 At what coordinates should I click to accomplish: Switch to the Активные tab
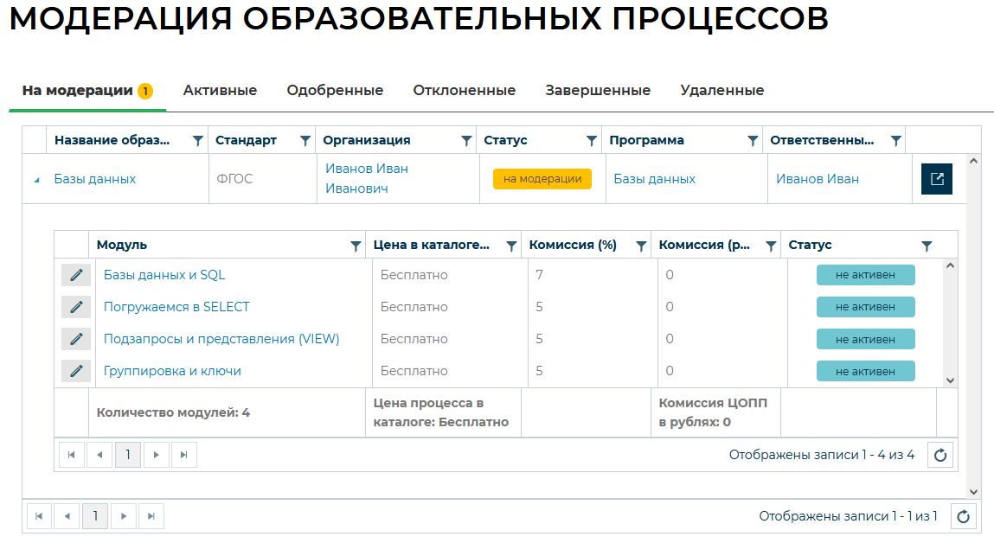tap(220, 90)
